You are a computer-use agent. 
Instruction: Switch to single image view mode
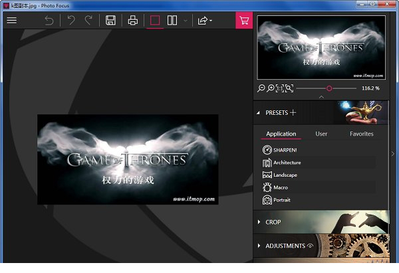coord(155,21)
